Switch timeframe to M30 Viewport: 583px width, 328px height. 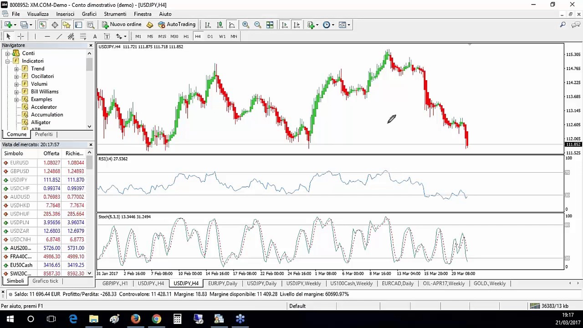174,36
